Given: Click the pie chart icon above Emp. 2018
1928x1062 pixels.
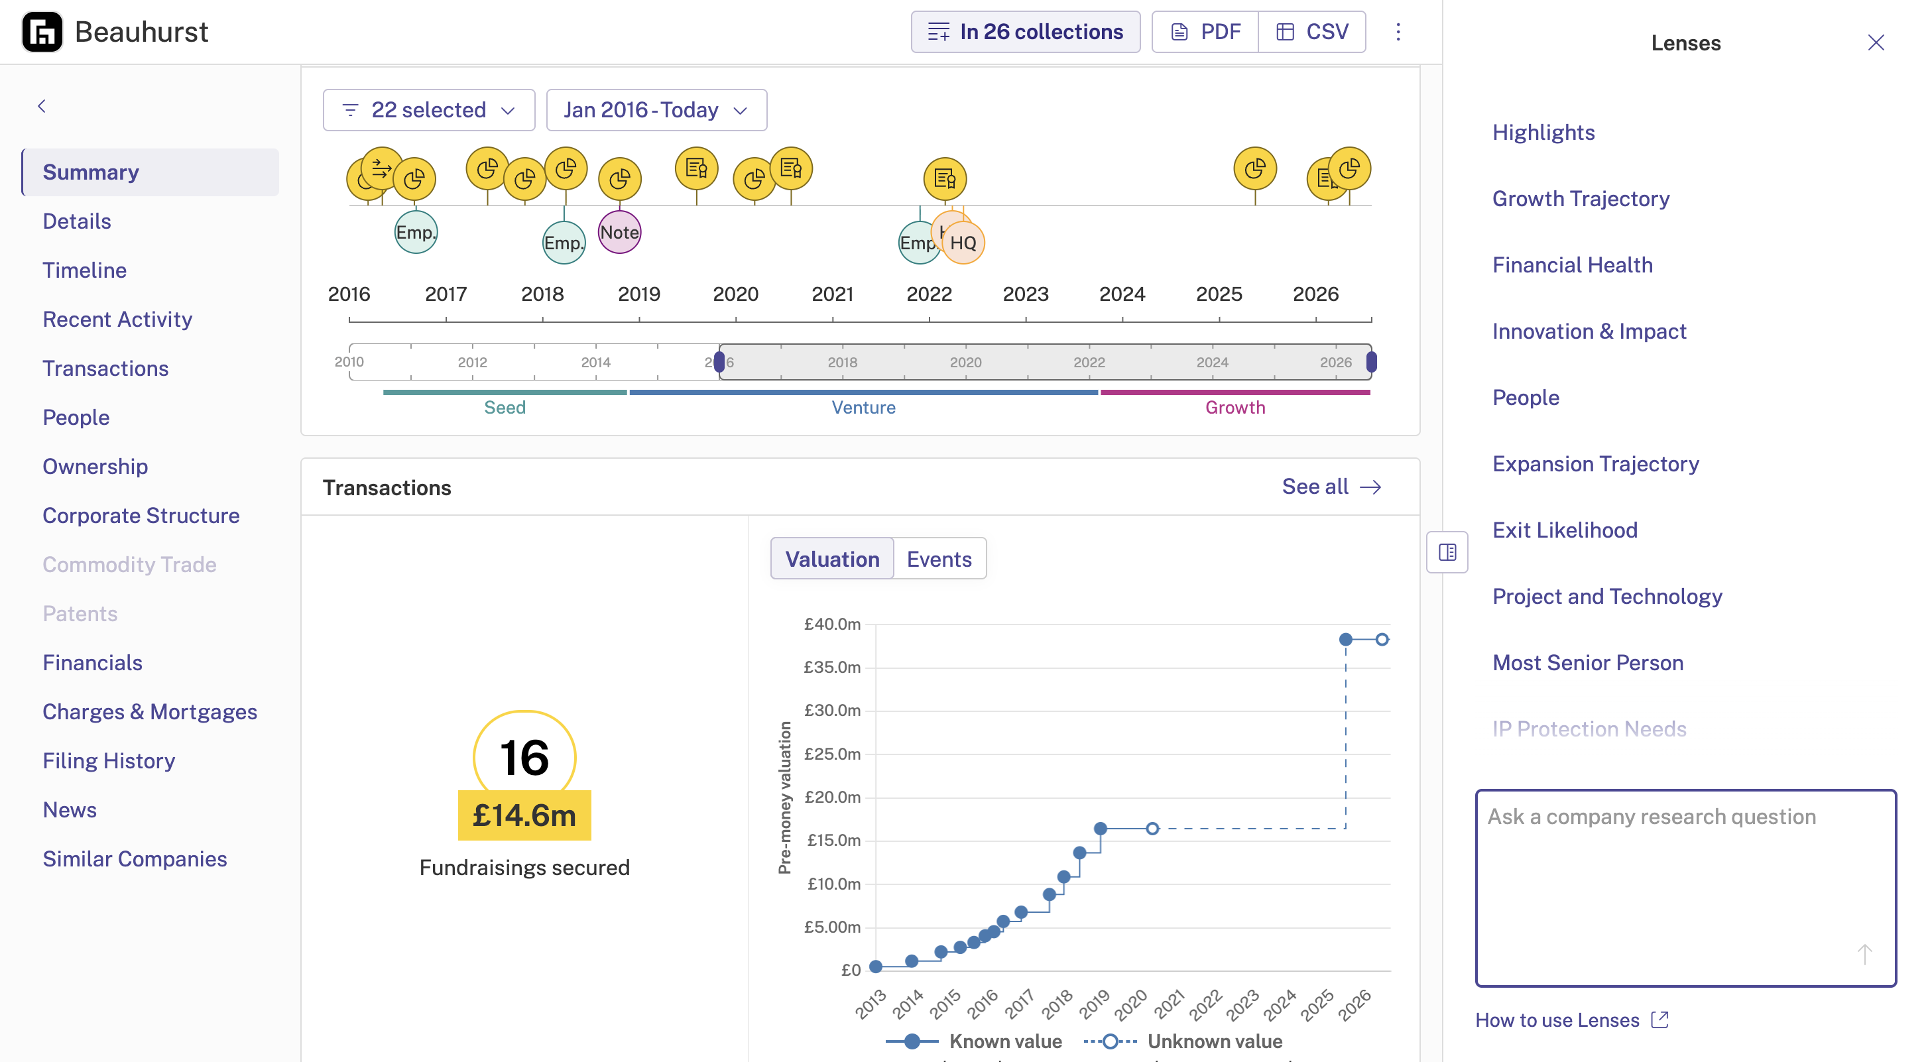Looking at the screenshot, I should [x=566, y=168].
